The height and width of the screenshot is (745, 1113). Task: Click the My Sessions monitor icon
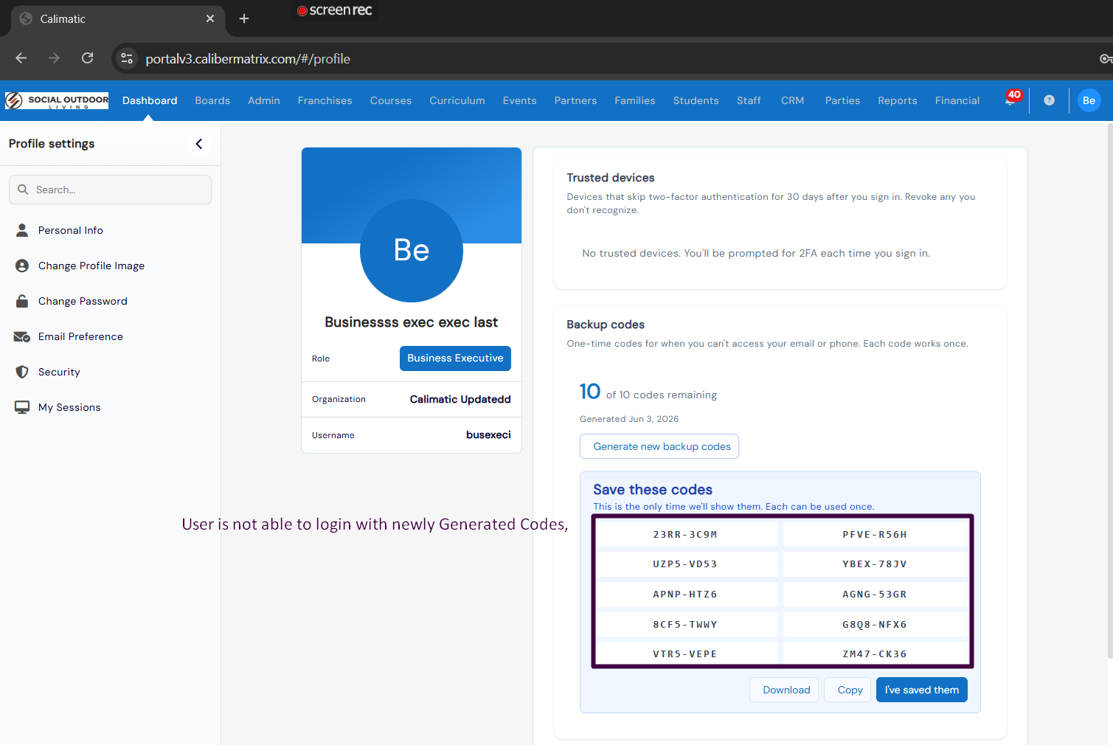22,407
